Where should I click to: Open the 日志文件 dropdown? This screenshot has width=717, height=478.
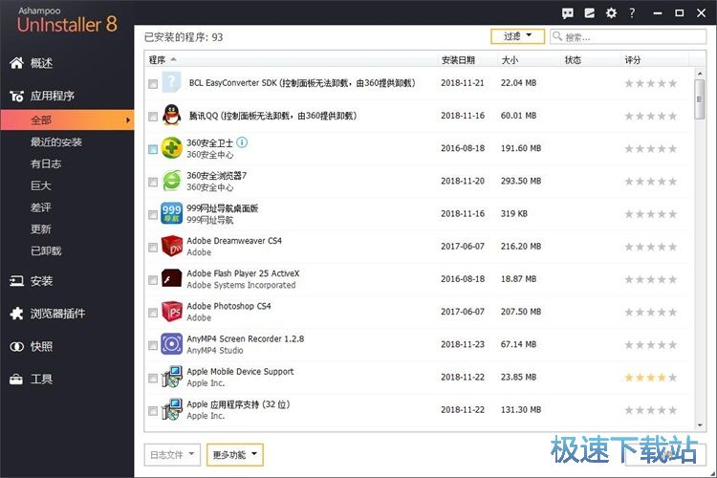172,455
